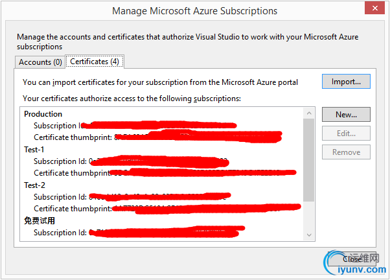The image size is (390, 280).
Task: Click Production's Subscription Id line
Action: [x=135, y=126]
